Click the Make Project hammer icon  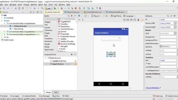click(x=42, y=8)
